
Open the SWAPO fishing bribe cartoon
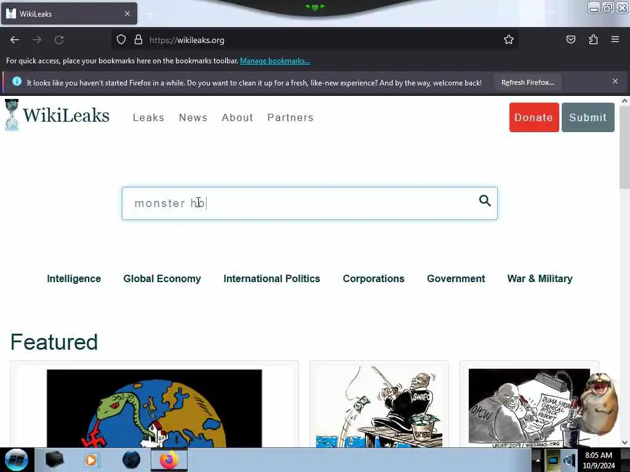[x=379, y=406]
